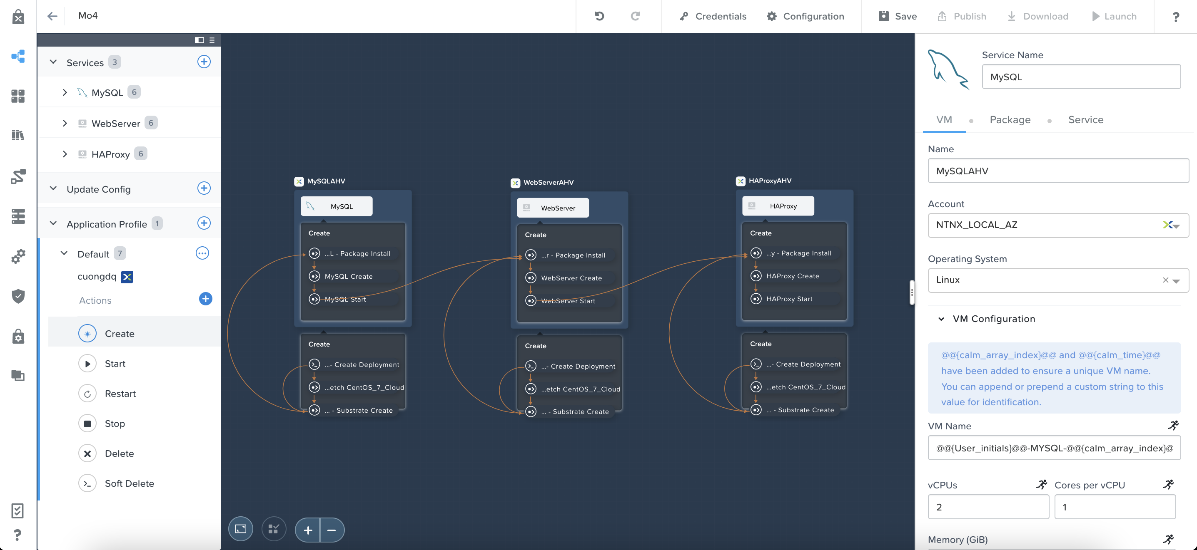Open the Operating System dropdown

1177,280
